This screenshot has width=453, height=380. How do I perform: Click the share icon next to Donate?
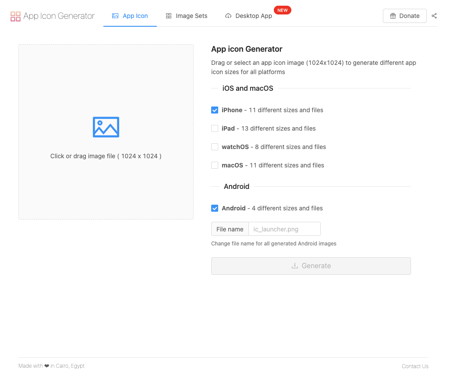(x=434, y=16)
